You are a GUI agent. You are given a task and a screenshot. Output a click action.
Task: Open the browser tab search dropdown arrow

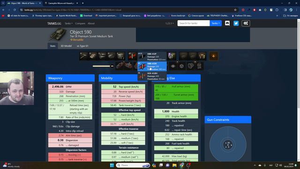pos(3,3)
